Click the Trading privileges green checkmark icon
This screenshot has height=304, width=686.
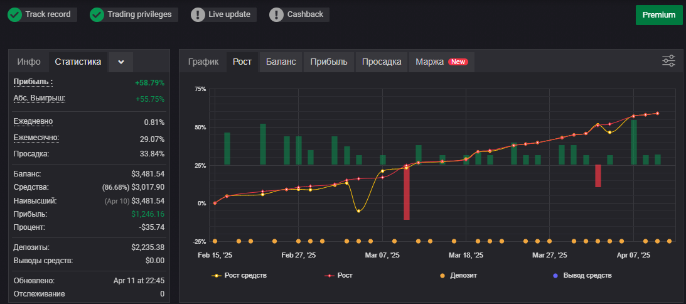pyautogui.click(x=97, y=14)
